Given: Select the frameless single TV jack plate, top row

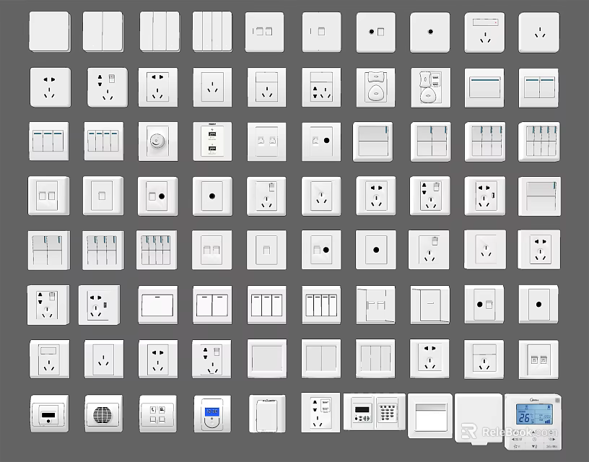Looking at the screenshot, I should click(x=430, y=32).
